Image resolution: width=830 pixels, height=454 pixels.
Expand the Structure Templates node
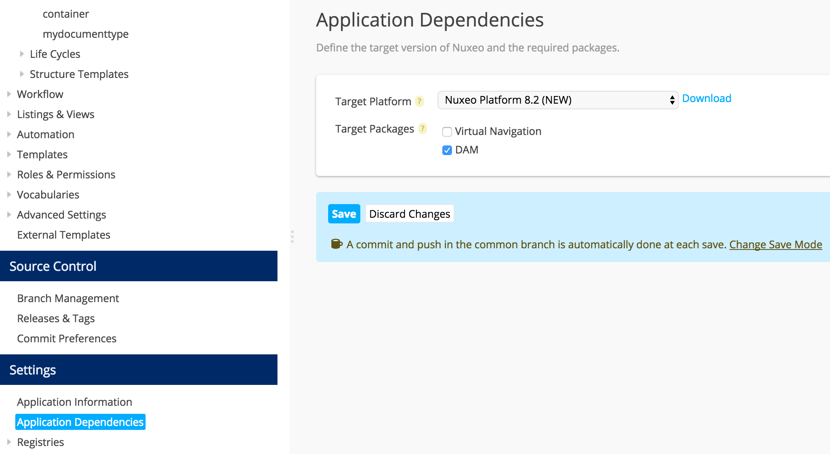[22, 74]
